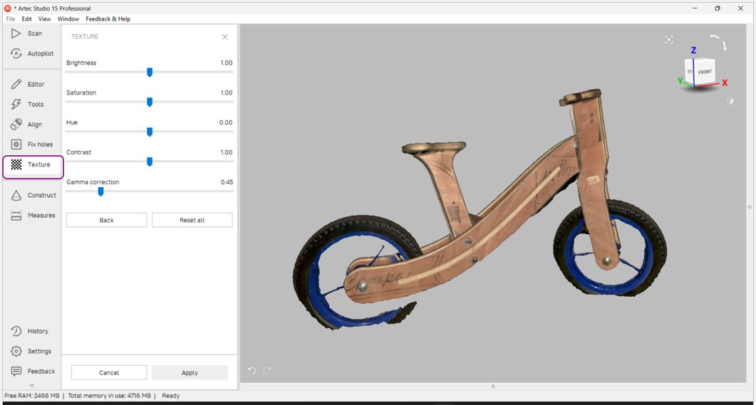Open the File menu
756x405 pixels.
click(x=11, y=19)
